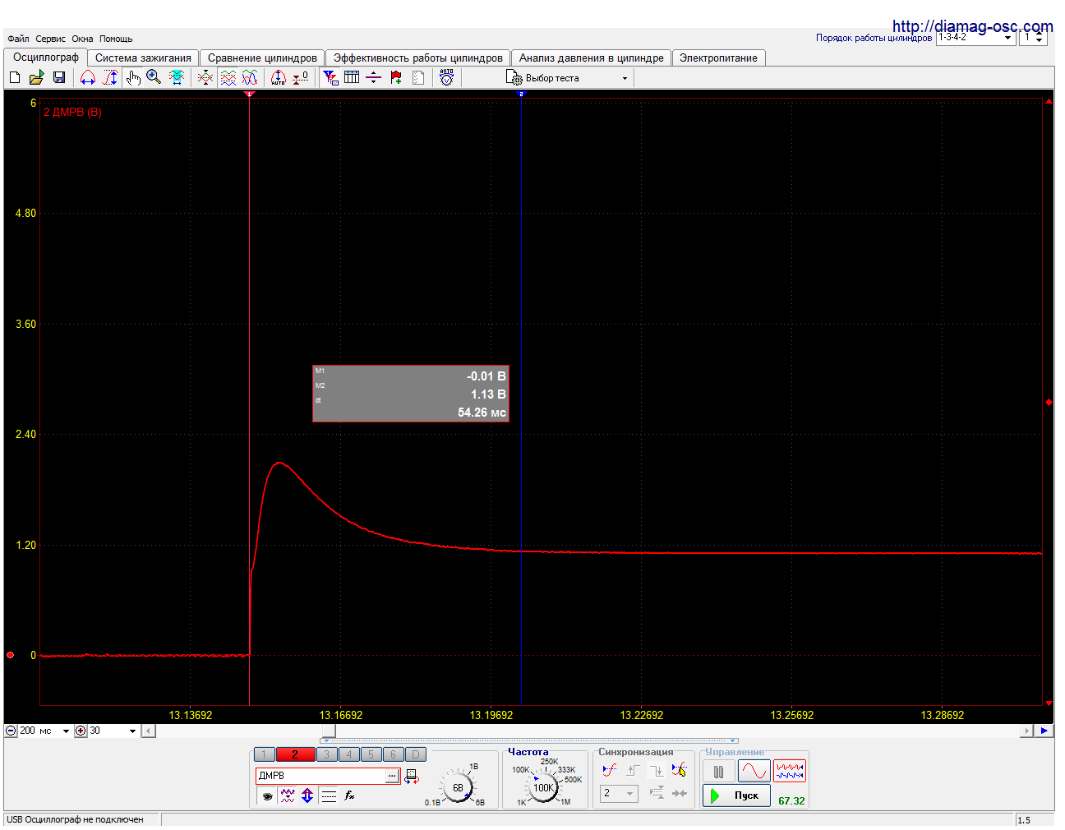The height and width of the screenshot is (830, 1065).
Task: Switch to Система зажигания tab
Action: tap(143, 58)
